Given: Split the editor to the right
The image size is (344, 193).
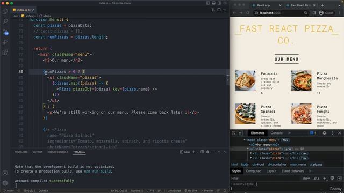Looking at the screenshot, I should (x=219, y=10).
